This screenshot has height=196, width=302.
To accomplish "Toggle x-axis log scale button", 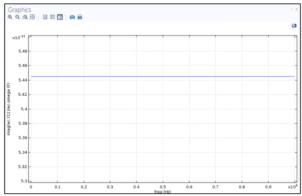I will (x=45, y=17).
